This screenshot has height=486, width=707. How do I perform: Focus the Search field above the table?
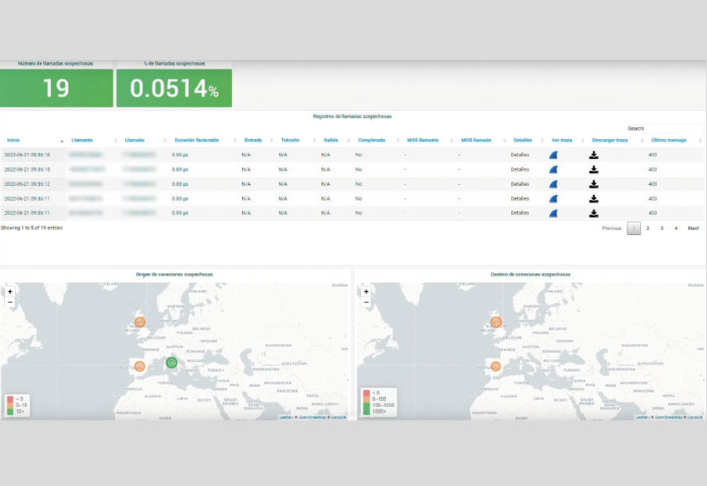[674, 129]
